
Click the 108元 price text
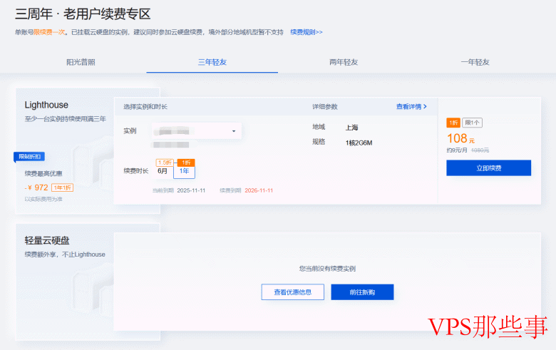point(460,138)
